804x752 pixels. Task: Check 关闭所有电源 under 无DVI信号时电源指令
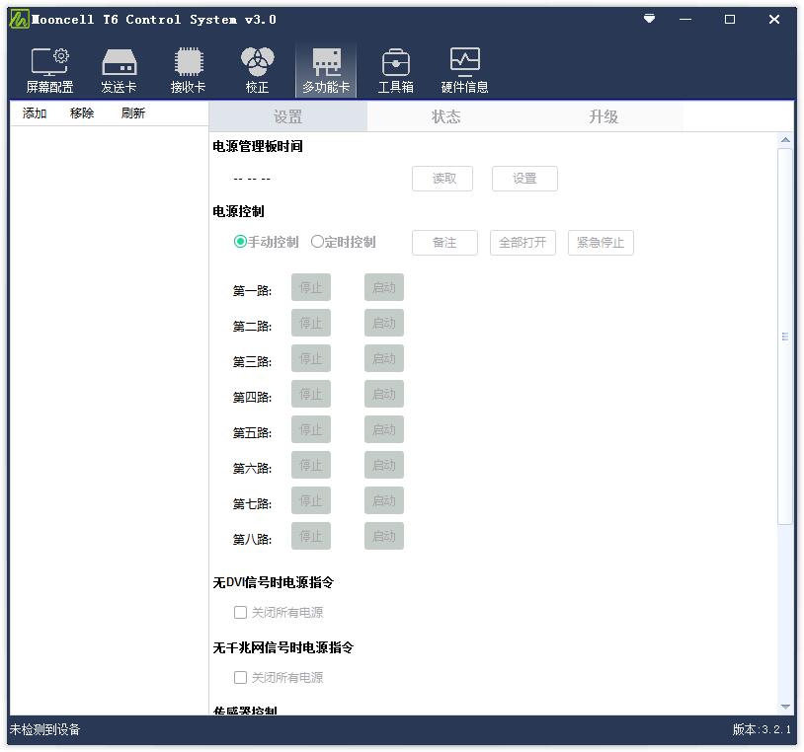click(279, 613)
